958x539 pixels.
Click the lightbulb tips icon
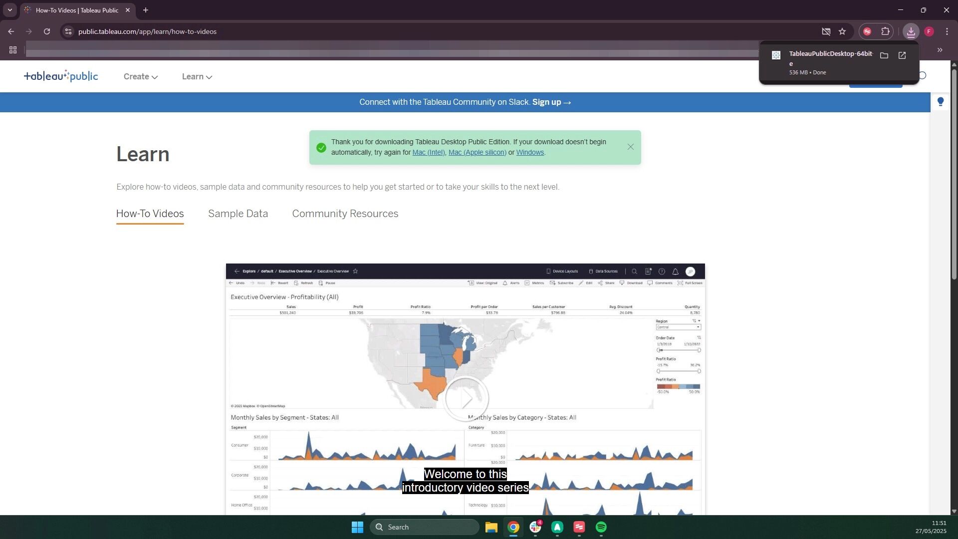point(941,102)
